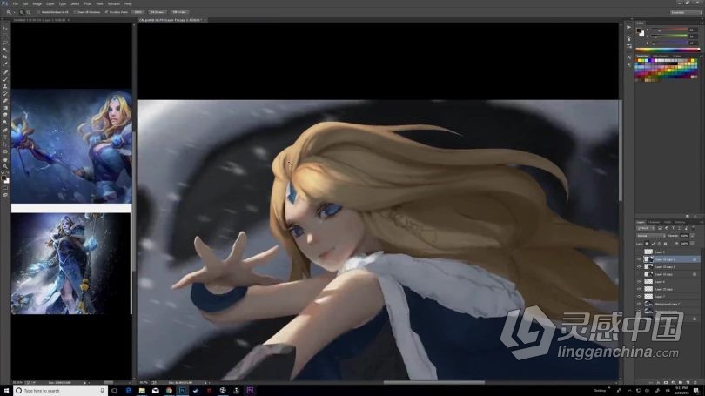Toggle layer filter on/off switch
705x396 pixels.
[693, 228]
